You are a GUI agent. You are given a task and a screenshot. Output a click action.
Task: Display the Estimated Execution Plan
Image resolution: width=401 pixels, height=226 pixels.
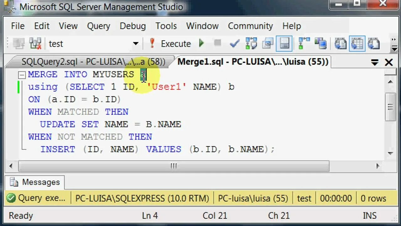pyautogui.click(x=251, y=43)
